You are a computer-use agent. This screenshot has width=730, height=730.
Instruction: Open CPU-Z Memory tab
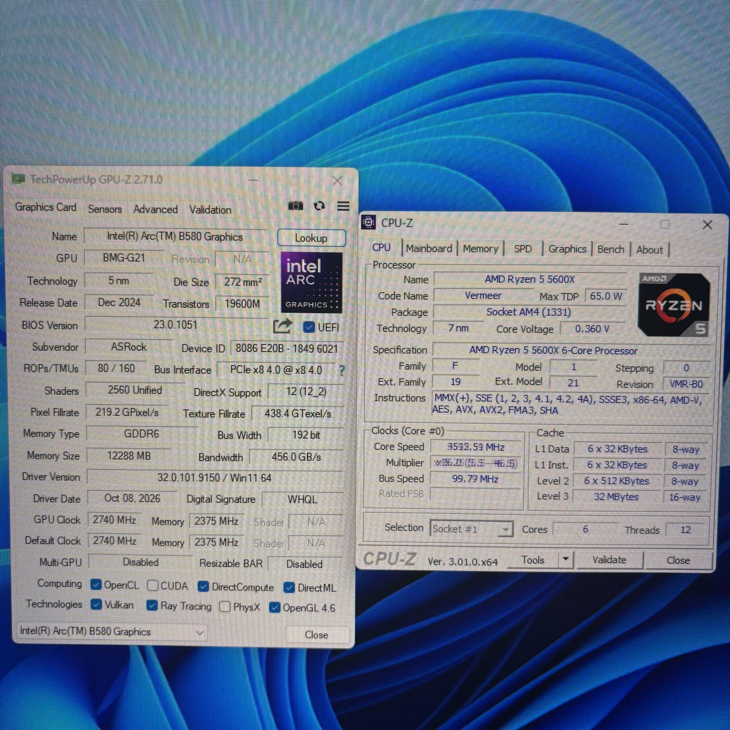pyautogui.click(x=480, y=249)
